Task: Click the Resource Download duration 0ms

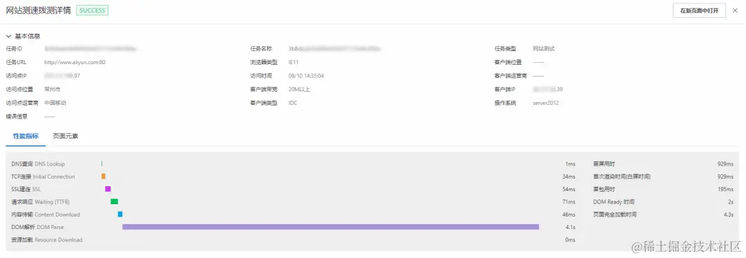Action: pyautogui.click(x=571, y=240)
